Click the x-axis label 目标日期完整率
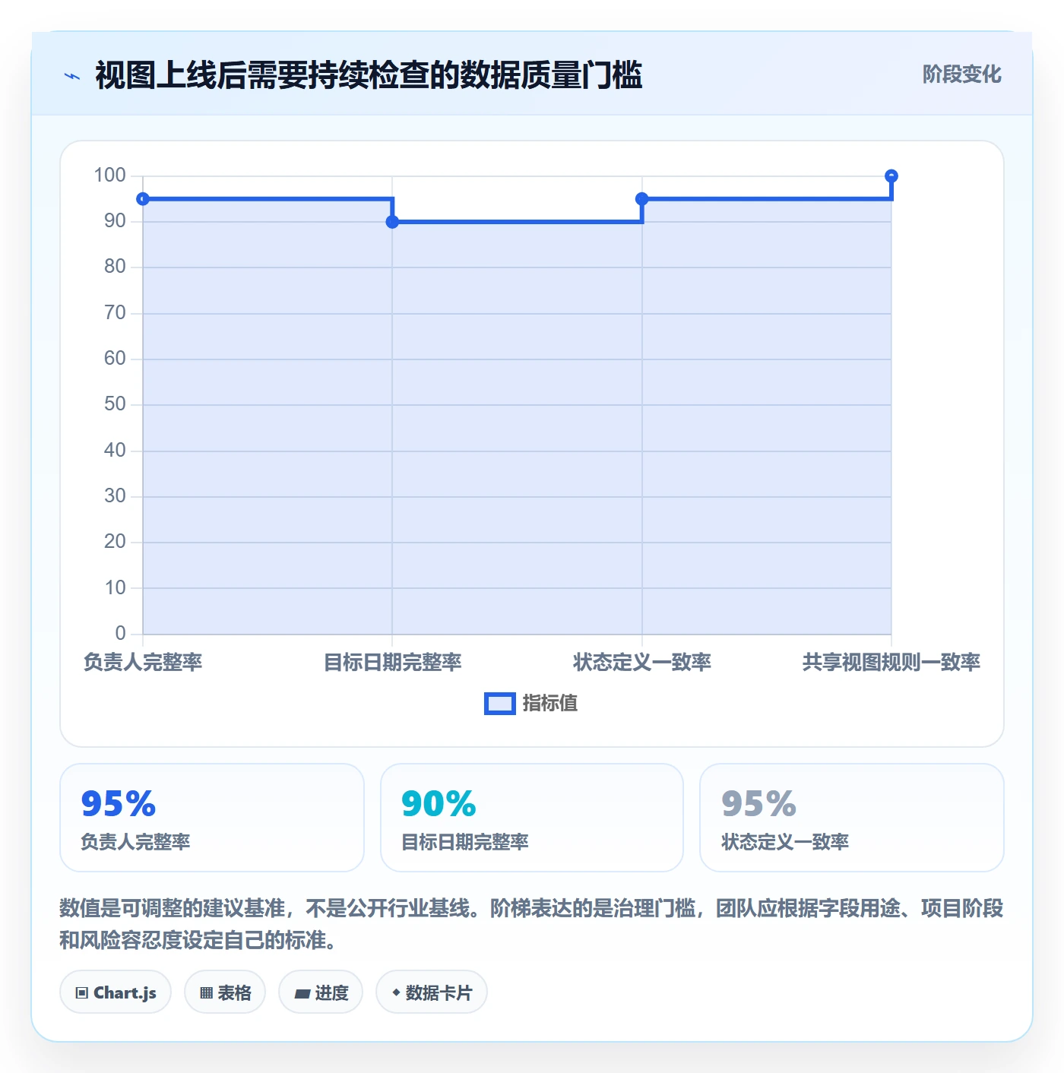Image resolution: width=1064 pixels, height=1073 pixels. click(x=392, y=662)
